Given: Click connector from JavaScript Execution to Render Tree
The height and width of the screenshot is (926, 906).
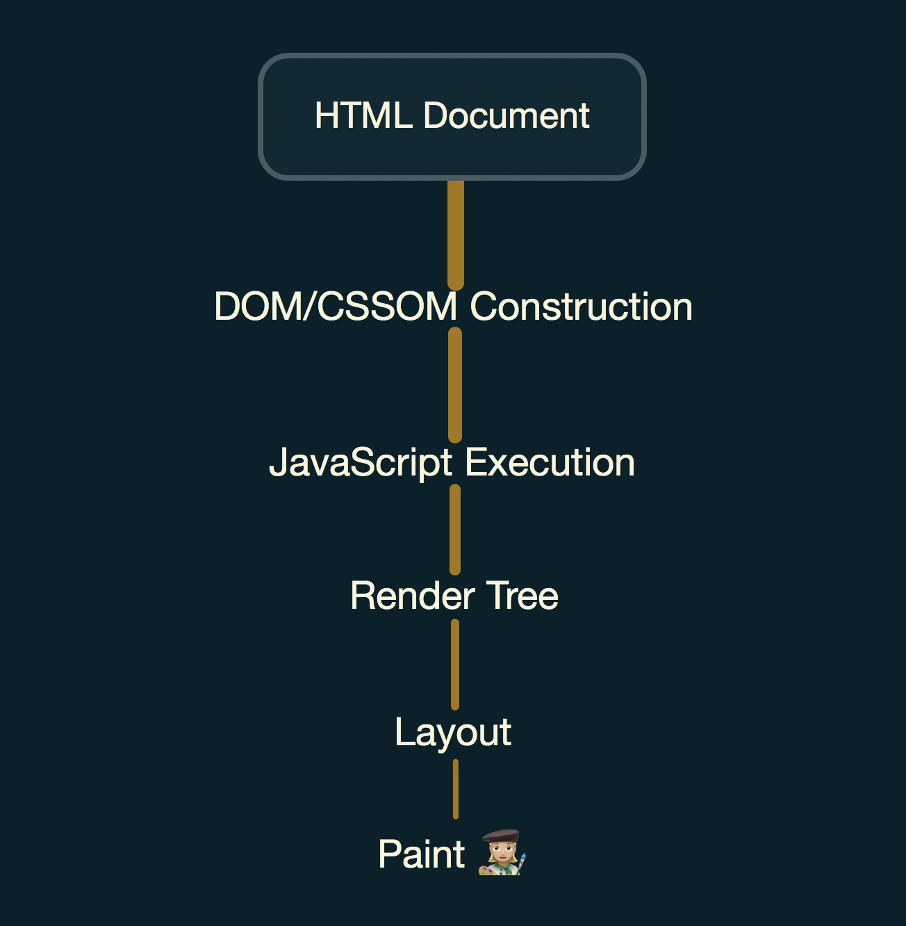Looking at the screenshot, I should coord(455,530).
